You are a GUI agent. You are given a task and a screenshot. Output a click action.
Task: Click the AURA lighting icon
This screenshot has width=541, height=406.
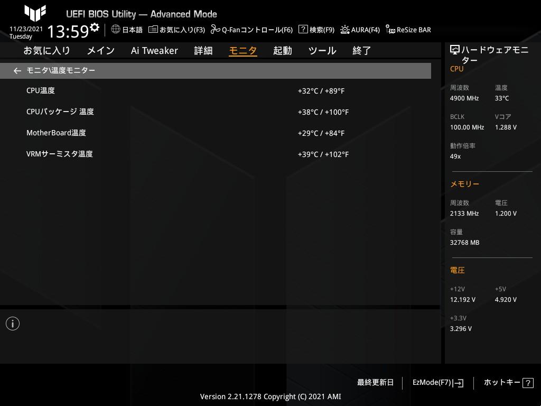tap(344, 30)
